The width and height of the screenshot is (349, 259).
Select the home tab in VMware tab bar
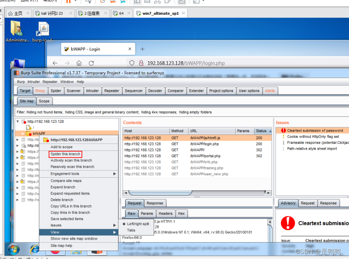pyautogui.click(x=18, y=13)
